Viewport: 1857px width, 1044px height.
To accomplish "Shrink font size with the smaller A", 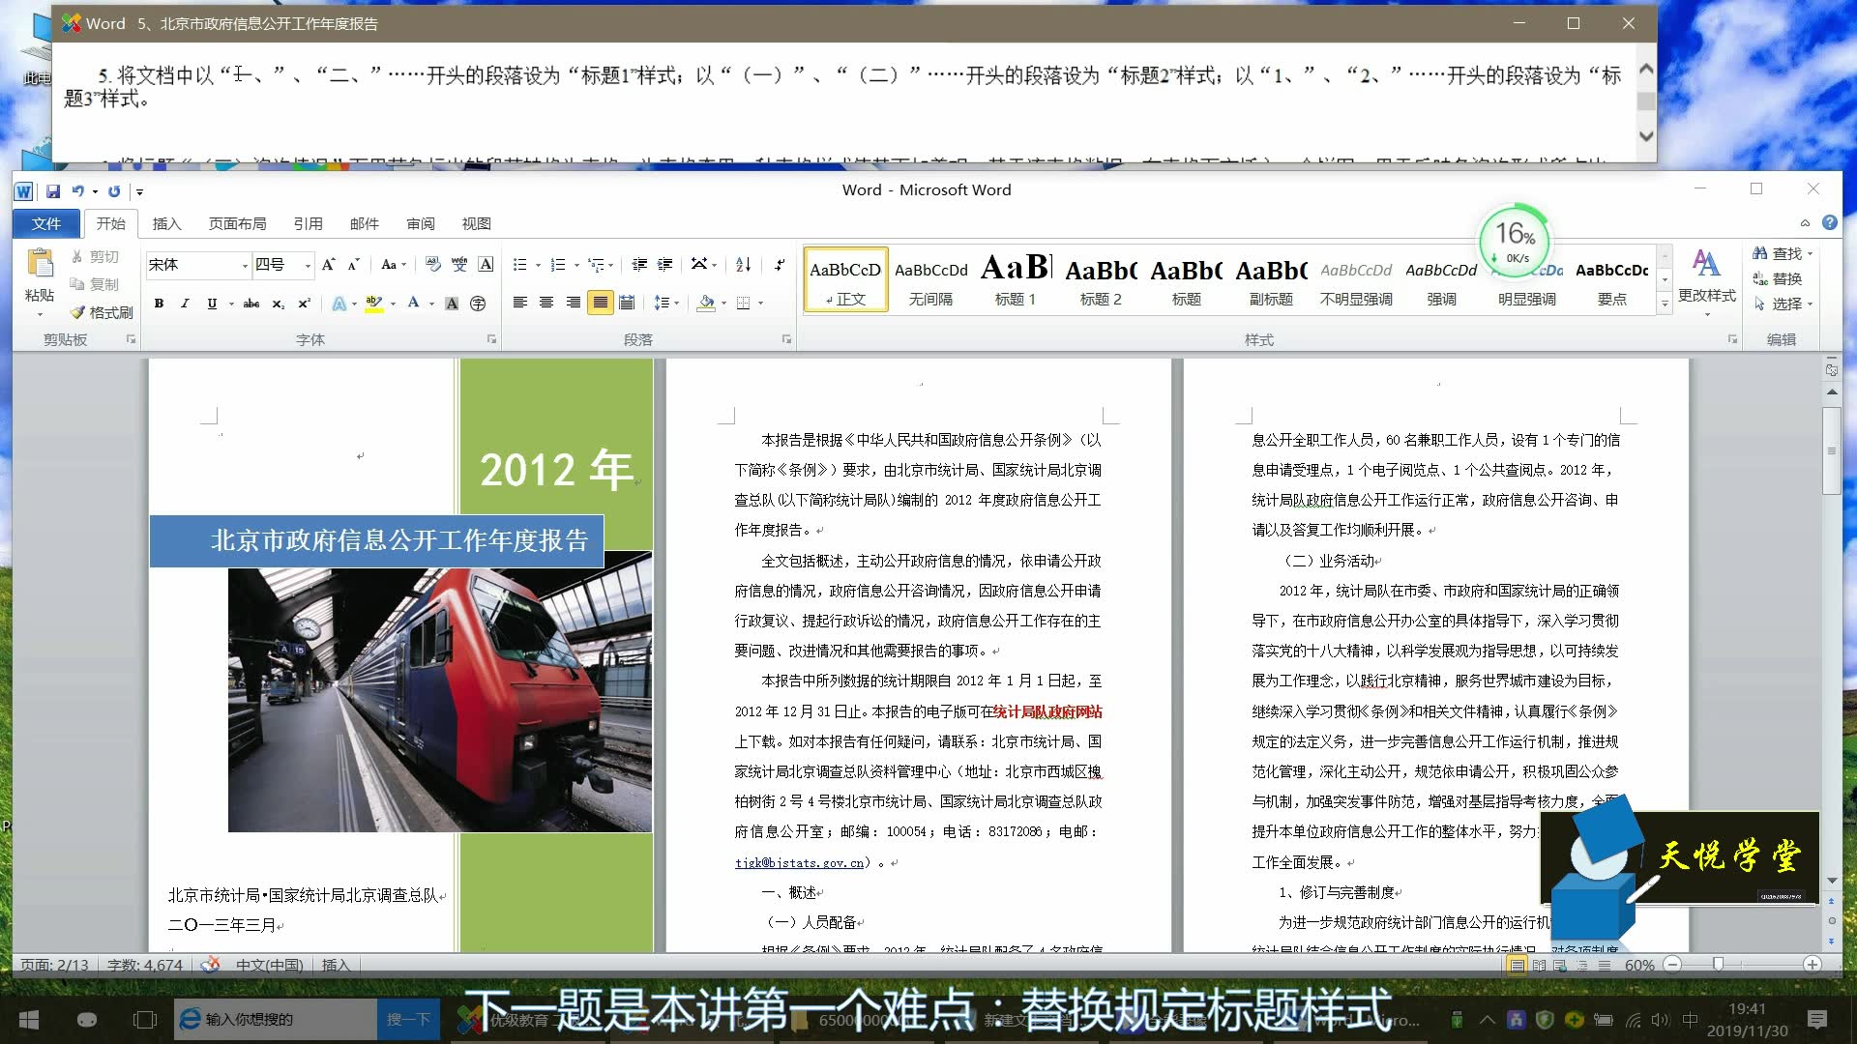I will point(353,264).
